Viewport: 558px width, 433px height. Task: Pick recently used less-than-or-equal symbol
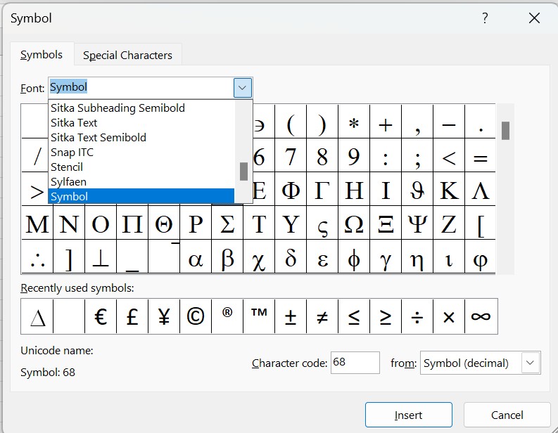pos(354,316)
